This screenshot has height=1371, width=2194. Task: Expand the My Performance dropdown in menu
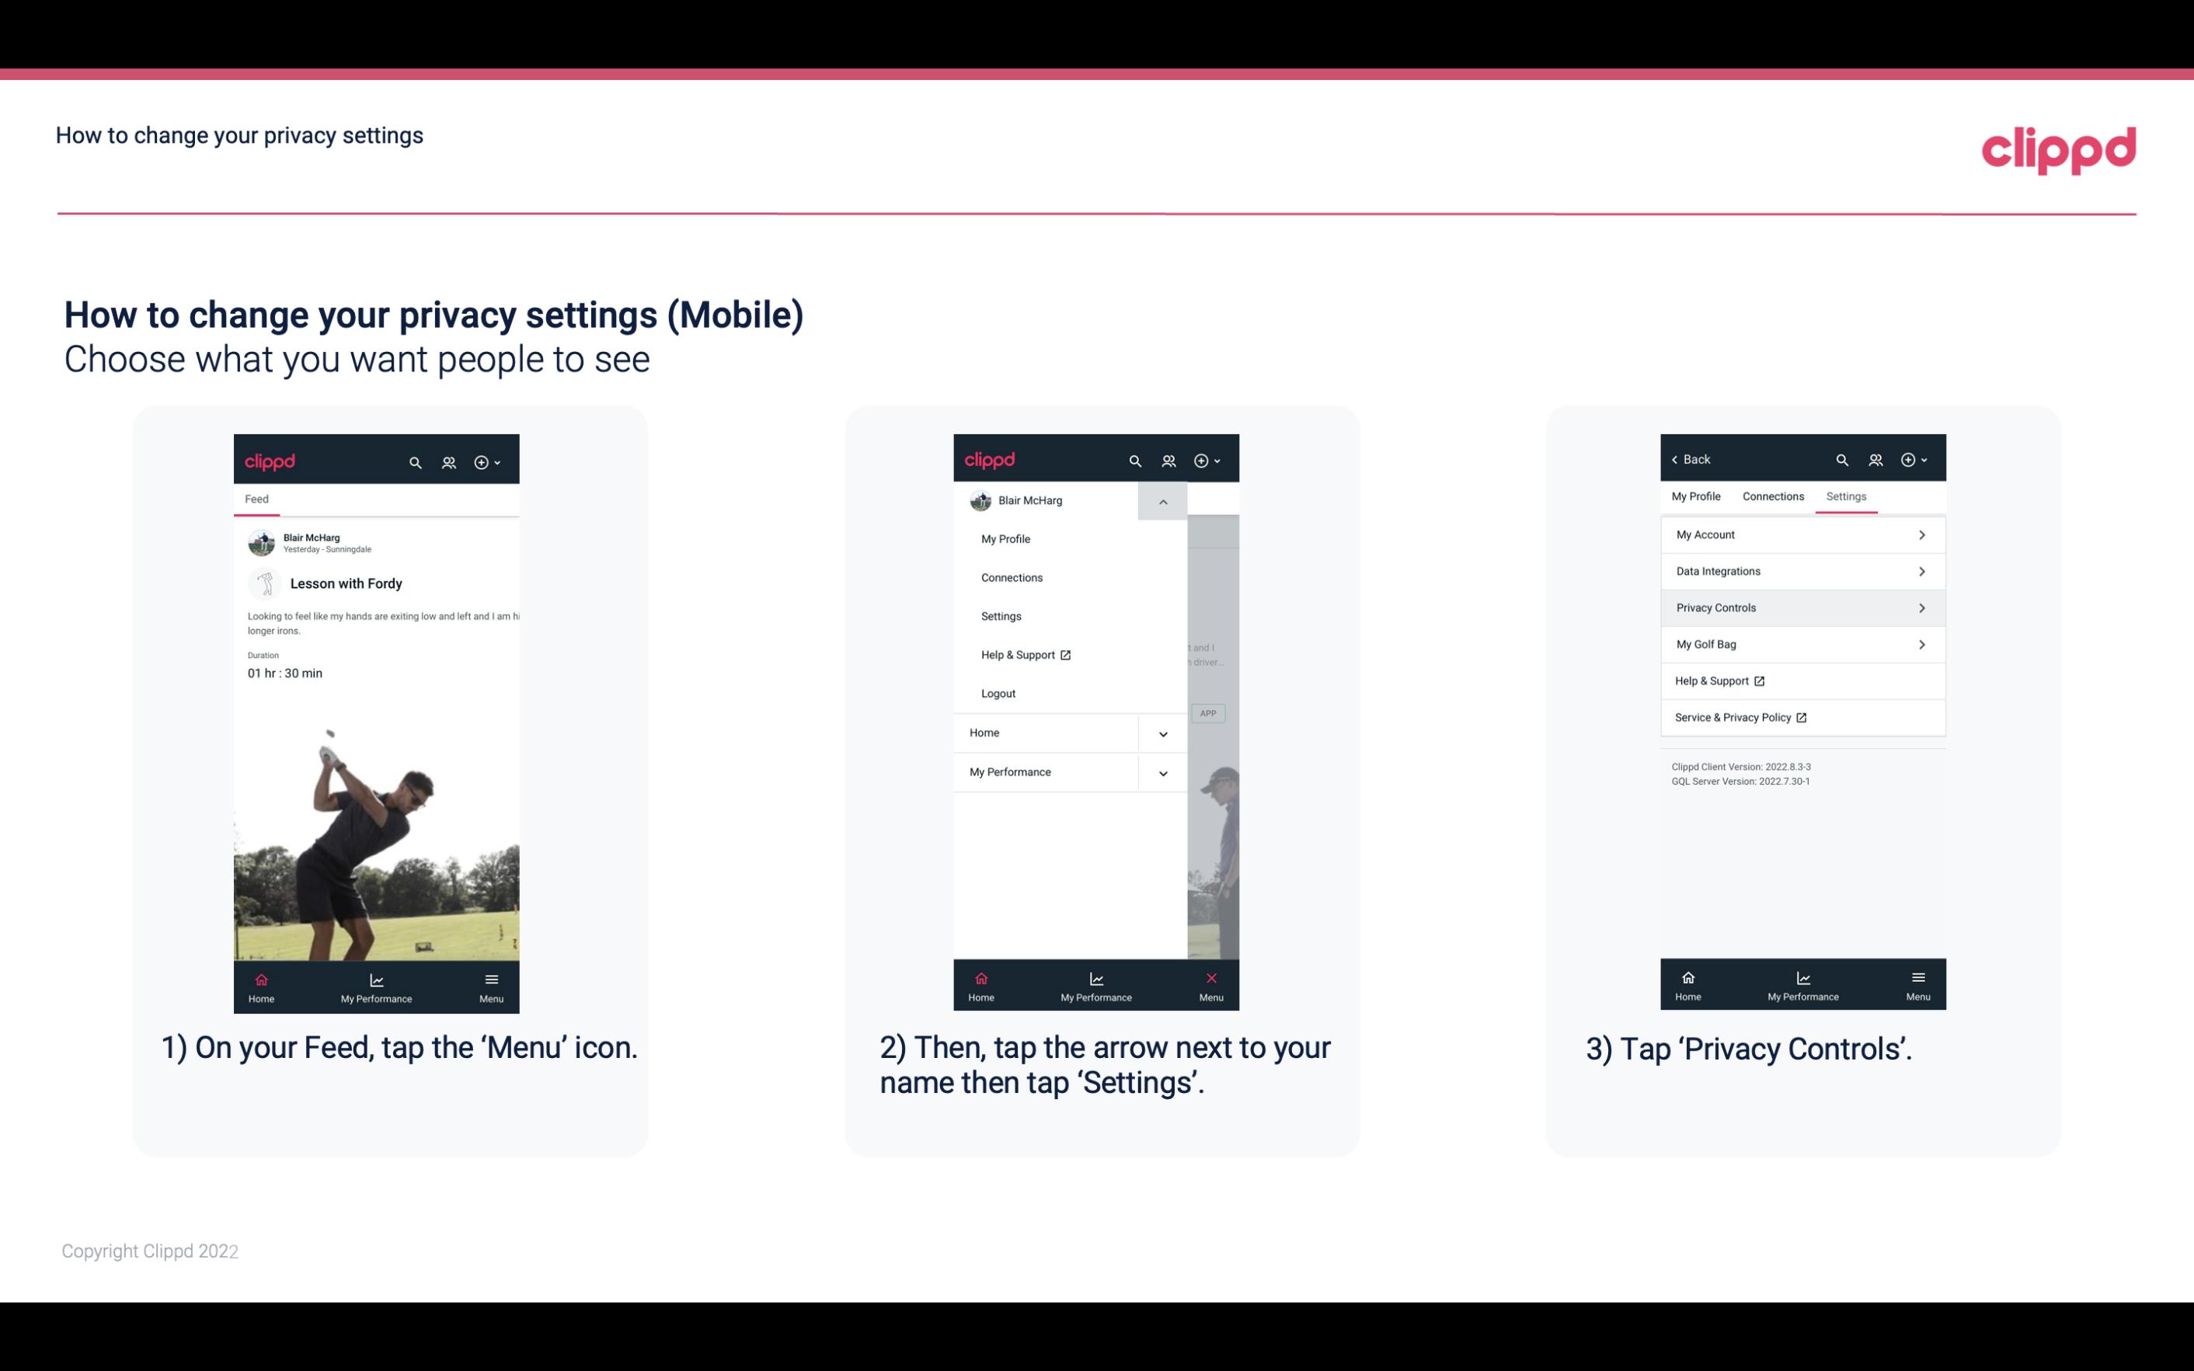point(1164,771)
